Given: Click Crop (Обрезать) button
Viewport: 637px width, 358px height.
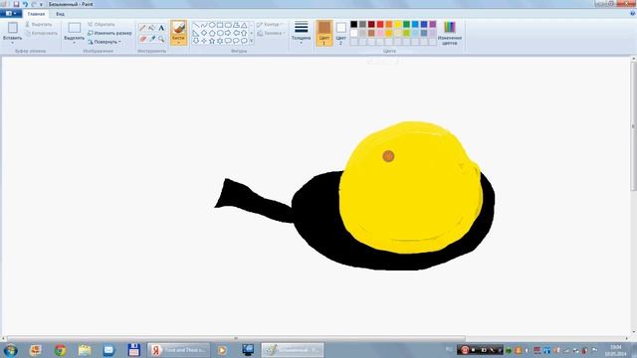Looking at the screenshot, I should pyautogui.click(x=102, y=24).
